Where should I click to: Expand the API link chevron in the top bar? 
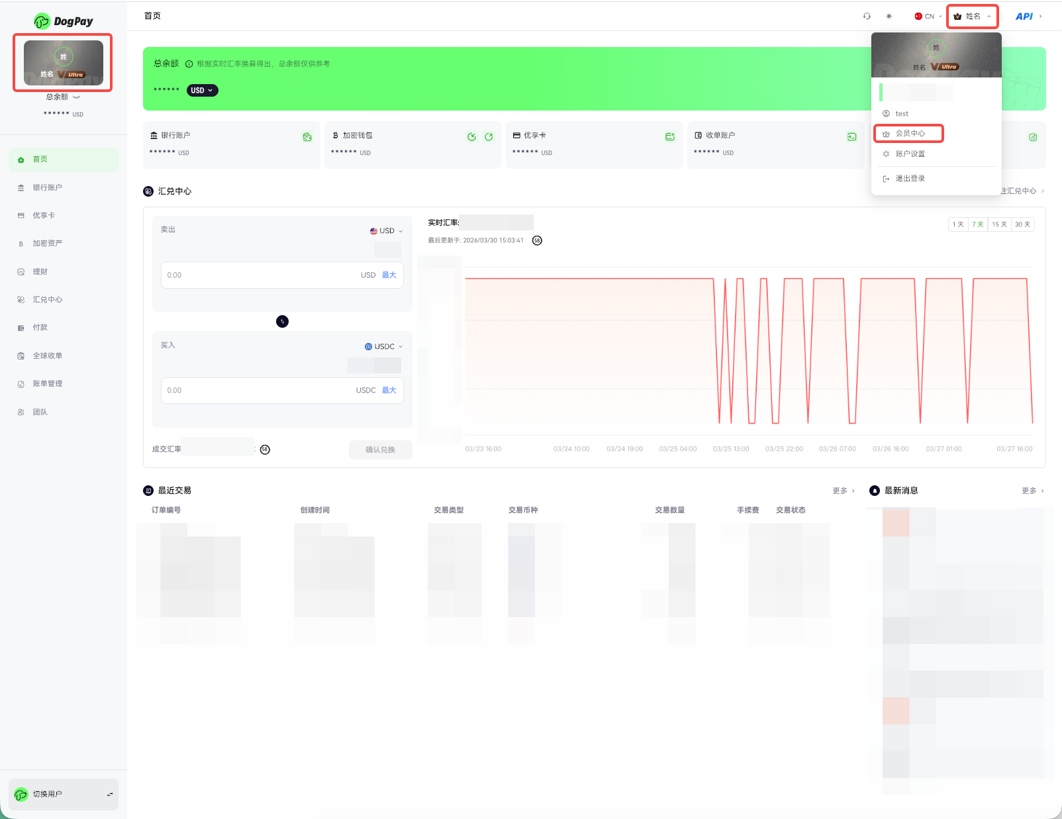coord(1041,17)
